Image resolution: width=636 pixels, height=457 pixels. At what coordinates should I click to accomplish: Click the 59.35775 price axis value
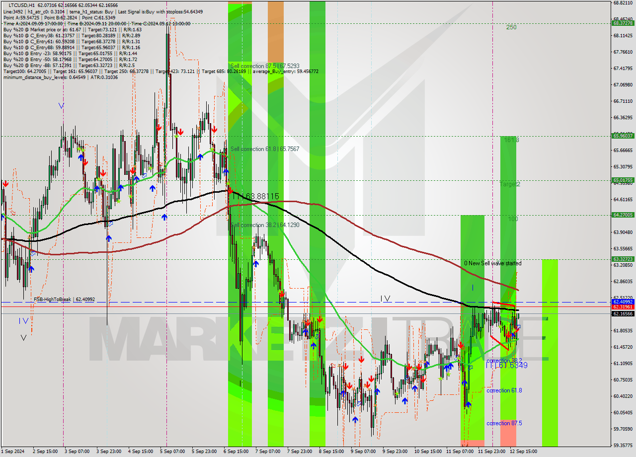coord(623,446)
